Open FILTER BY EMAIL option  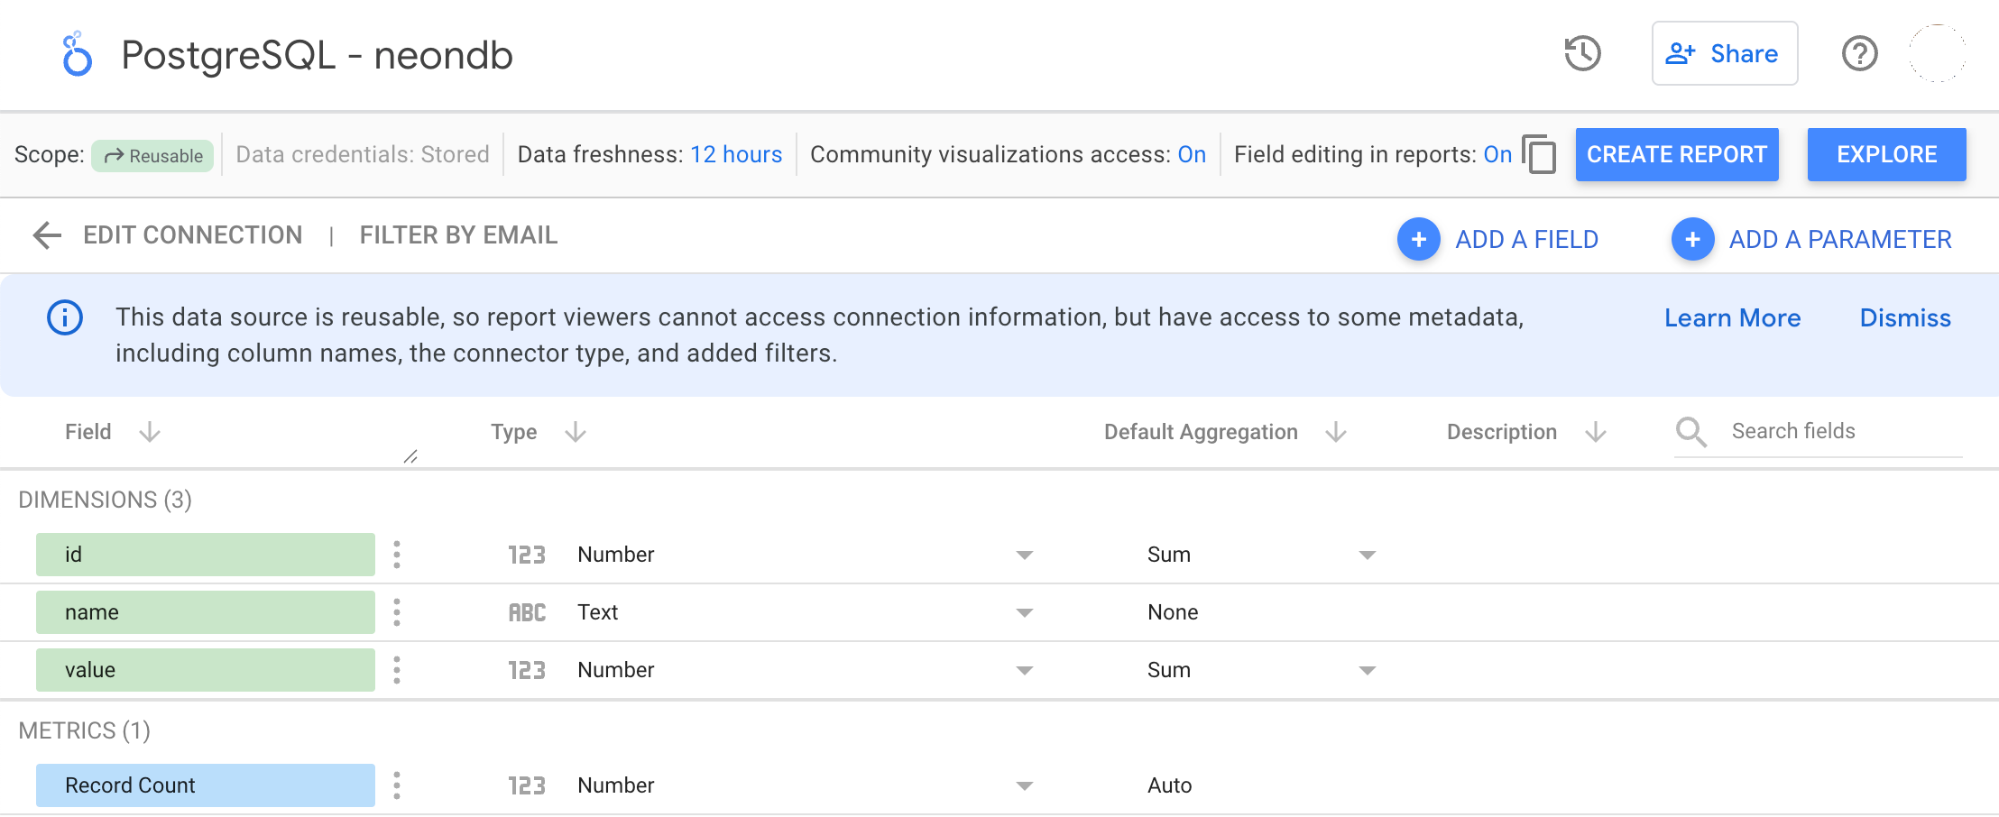click(458, 235)
